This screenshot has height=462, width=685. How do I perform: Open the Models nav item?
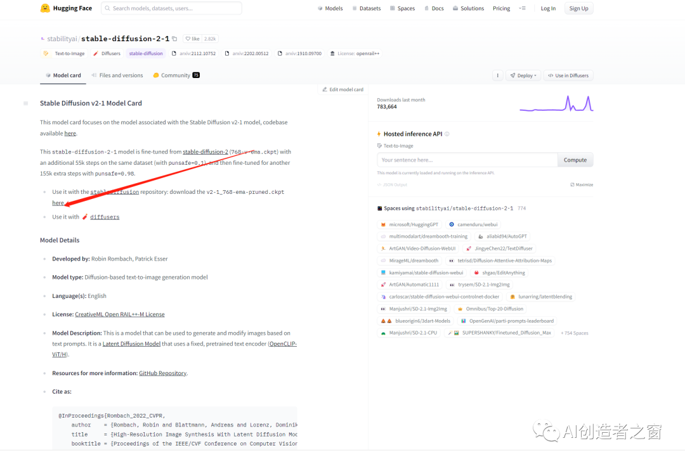330,8
